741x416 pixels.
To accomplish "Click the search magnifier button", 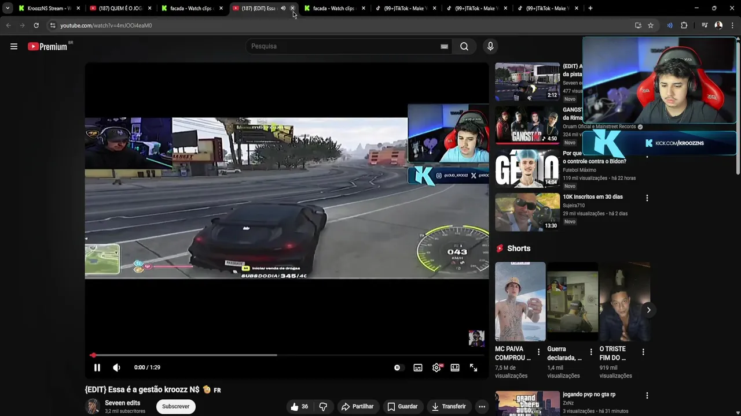I will point(464,46).
